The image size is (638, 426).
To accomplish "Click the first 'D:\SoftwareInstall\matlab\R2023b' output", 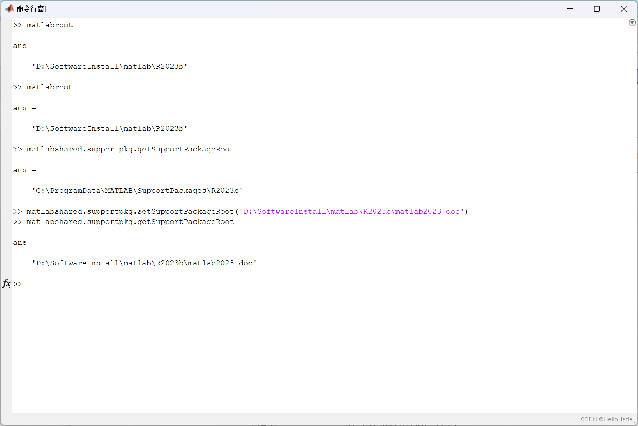I will 110,66.
